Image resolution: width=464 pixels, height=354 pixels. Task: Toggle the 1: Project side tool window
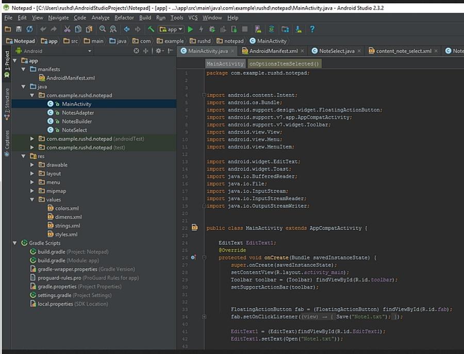(x=7, y=64)
